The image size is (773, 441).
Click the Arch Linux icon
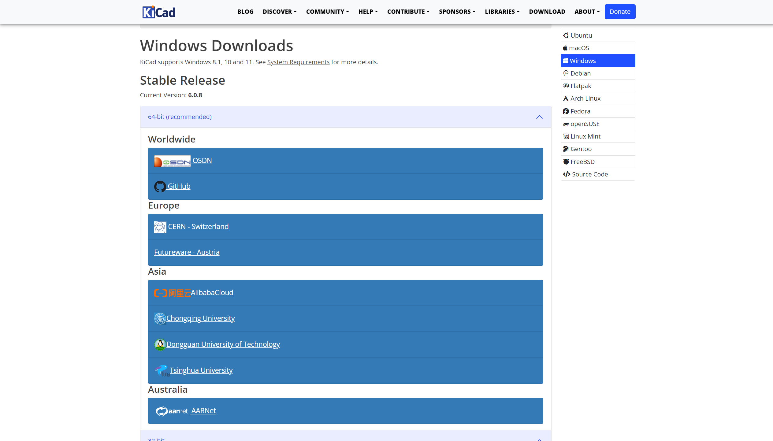coord(566,98)
